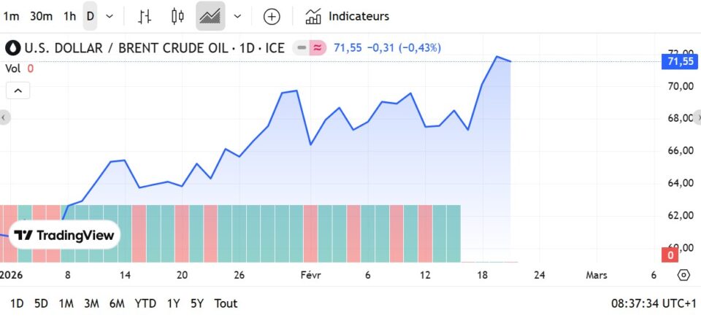Open the Indicateurs menu

(348, 16)
